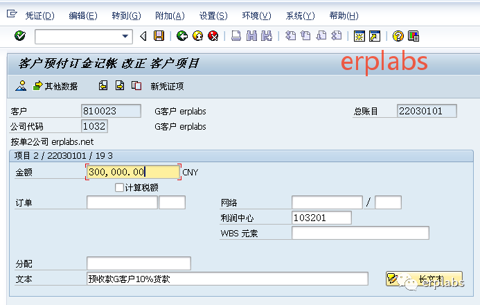Viewport: 480px width, 305px height.
Task: Go to previous page icon
Action: pos(305,36)
